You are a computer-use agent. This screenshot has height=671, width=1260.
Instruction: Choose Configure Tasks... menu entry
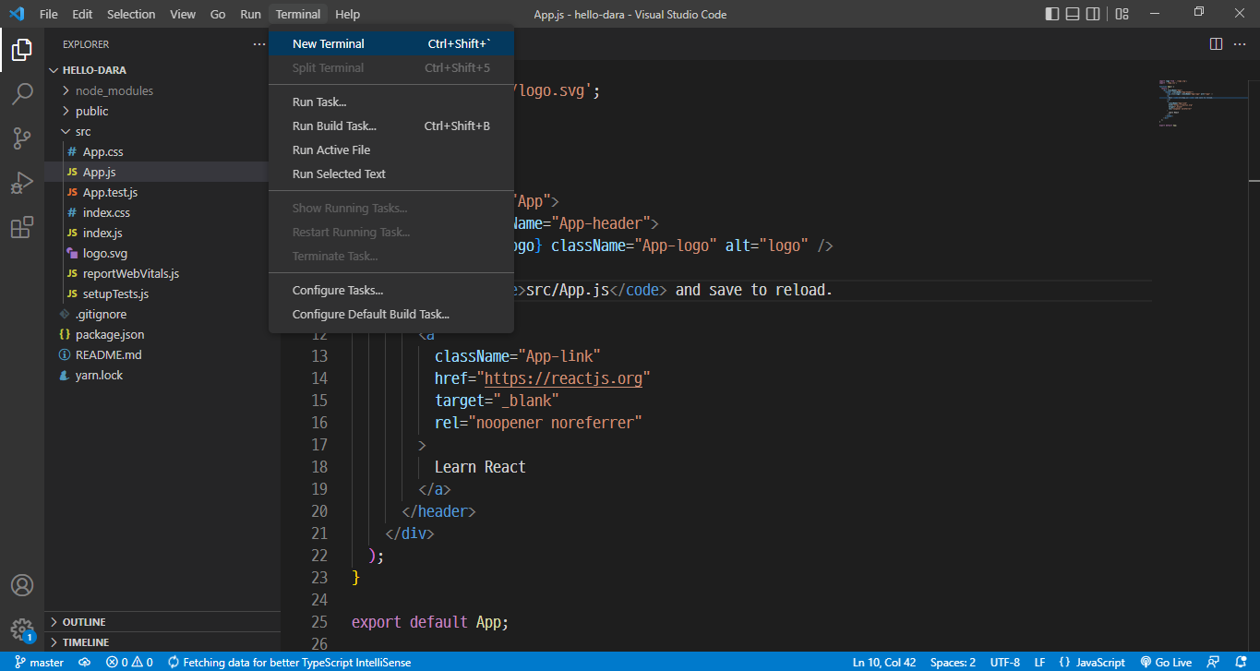[x=391, y=290]
